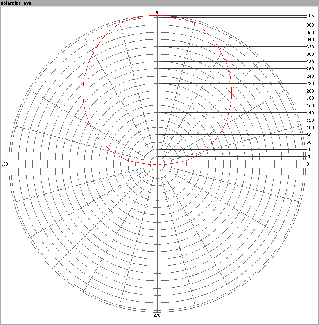Click the 90 degree axis label
The height and width of the screenshot is (325, 319).
point(157,12)
